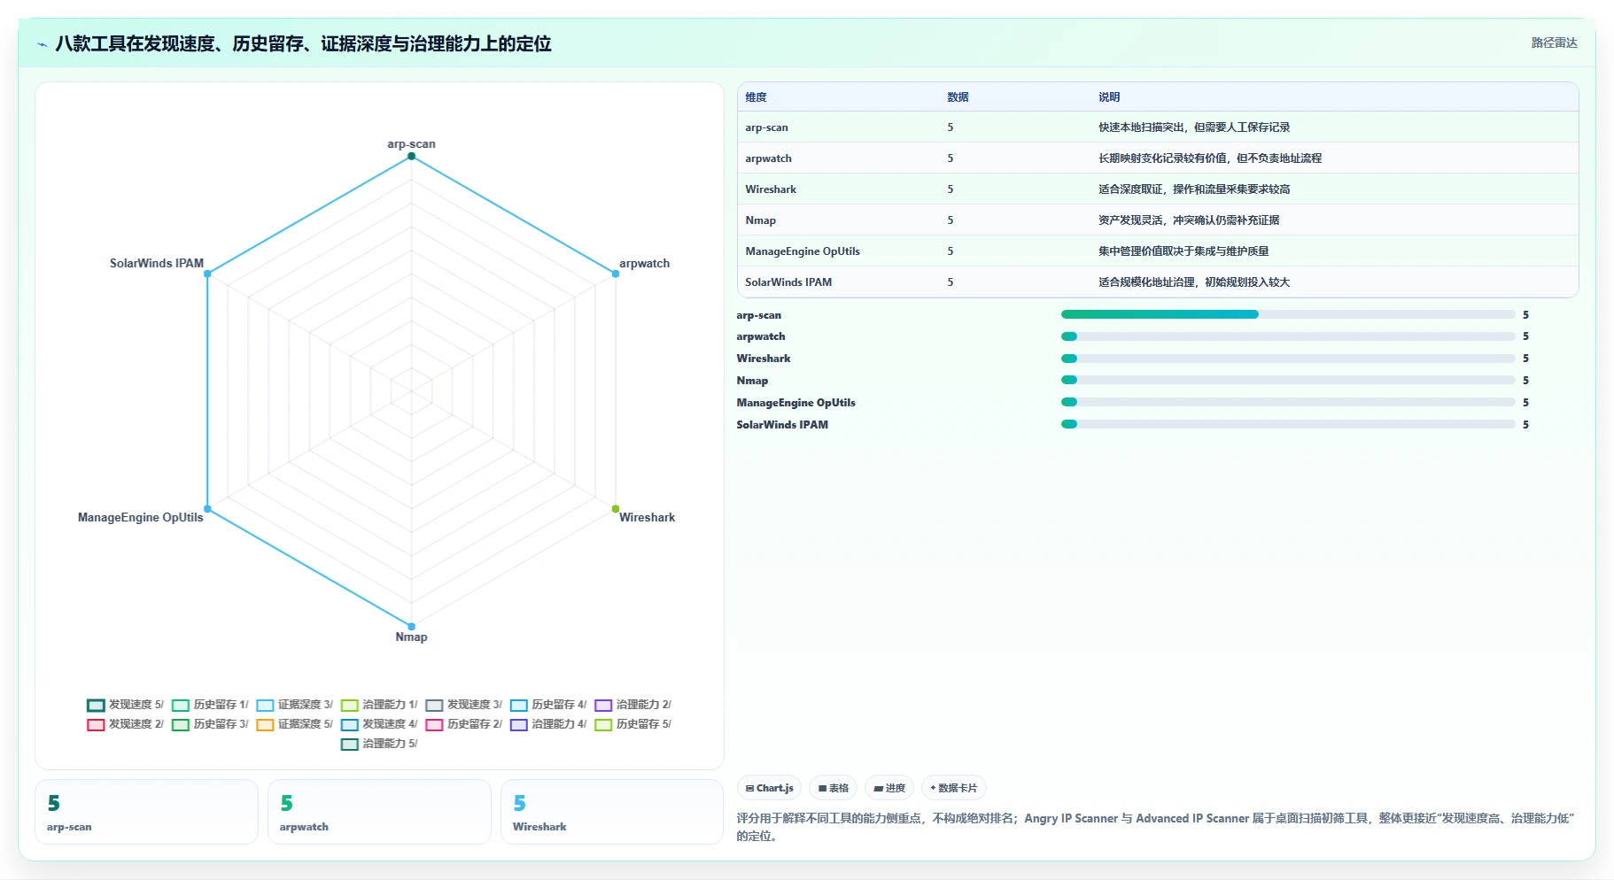Image resolution: width=1614 pixels, height=880 pixels.
Task: Select the Nmap table row name
Action: (x=760, y=220)
